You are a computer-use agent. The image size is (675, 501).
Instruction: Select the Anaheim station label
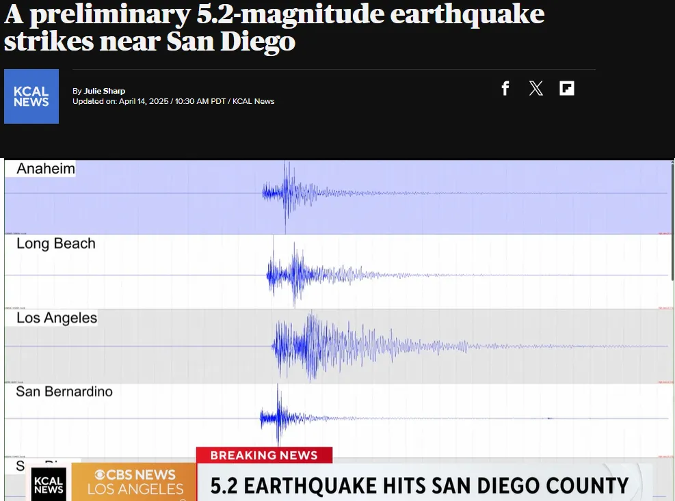[x=46, y=169]
